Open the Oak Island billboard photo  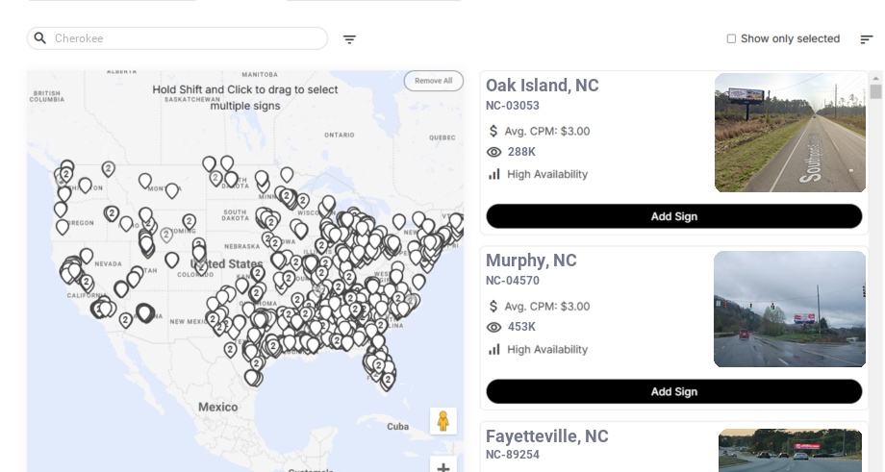click(790, 133)
